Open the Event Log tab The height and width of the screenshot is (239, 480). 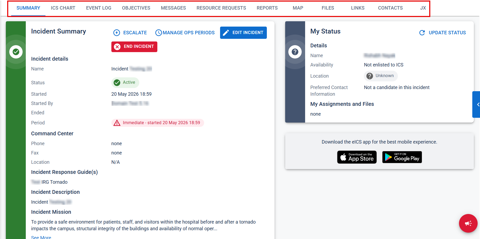[x=99, y=8]
